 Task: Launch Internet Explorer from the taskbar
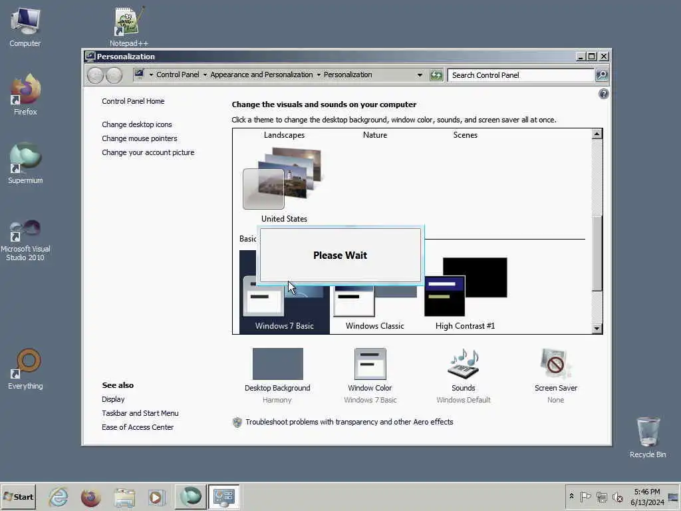59,496
